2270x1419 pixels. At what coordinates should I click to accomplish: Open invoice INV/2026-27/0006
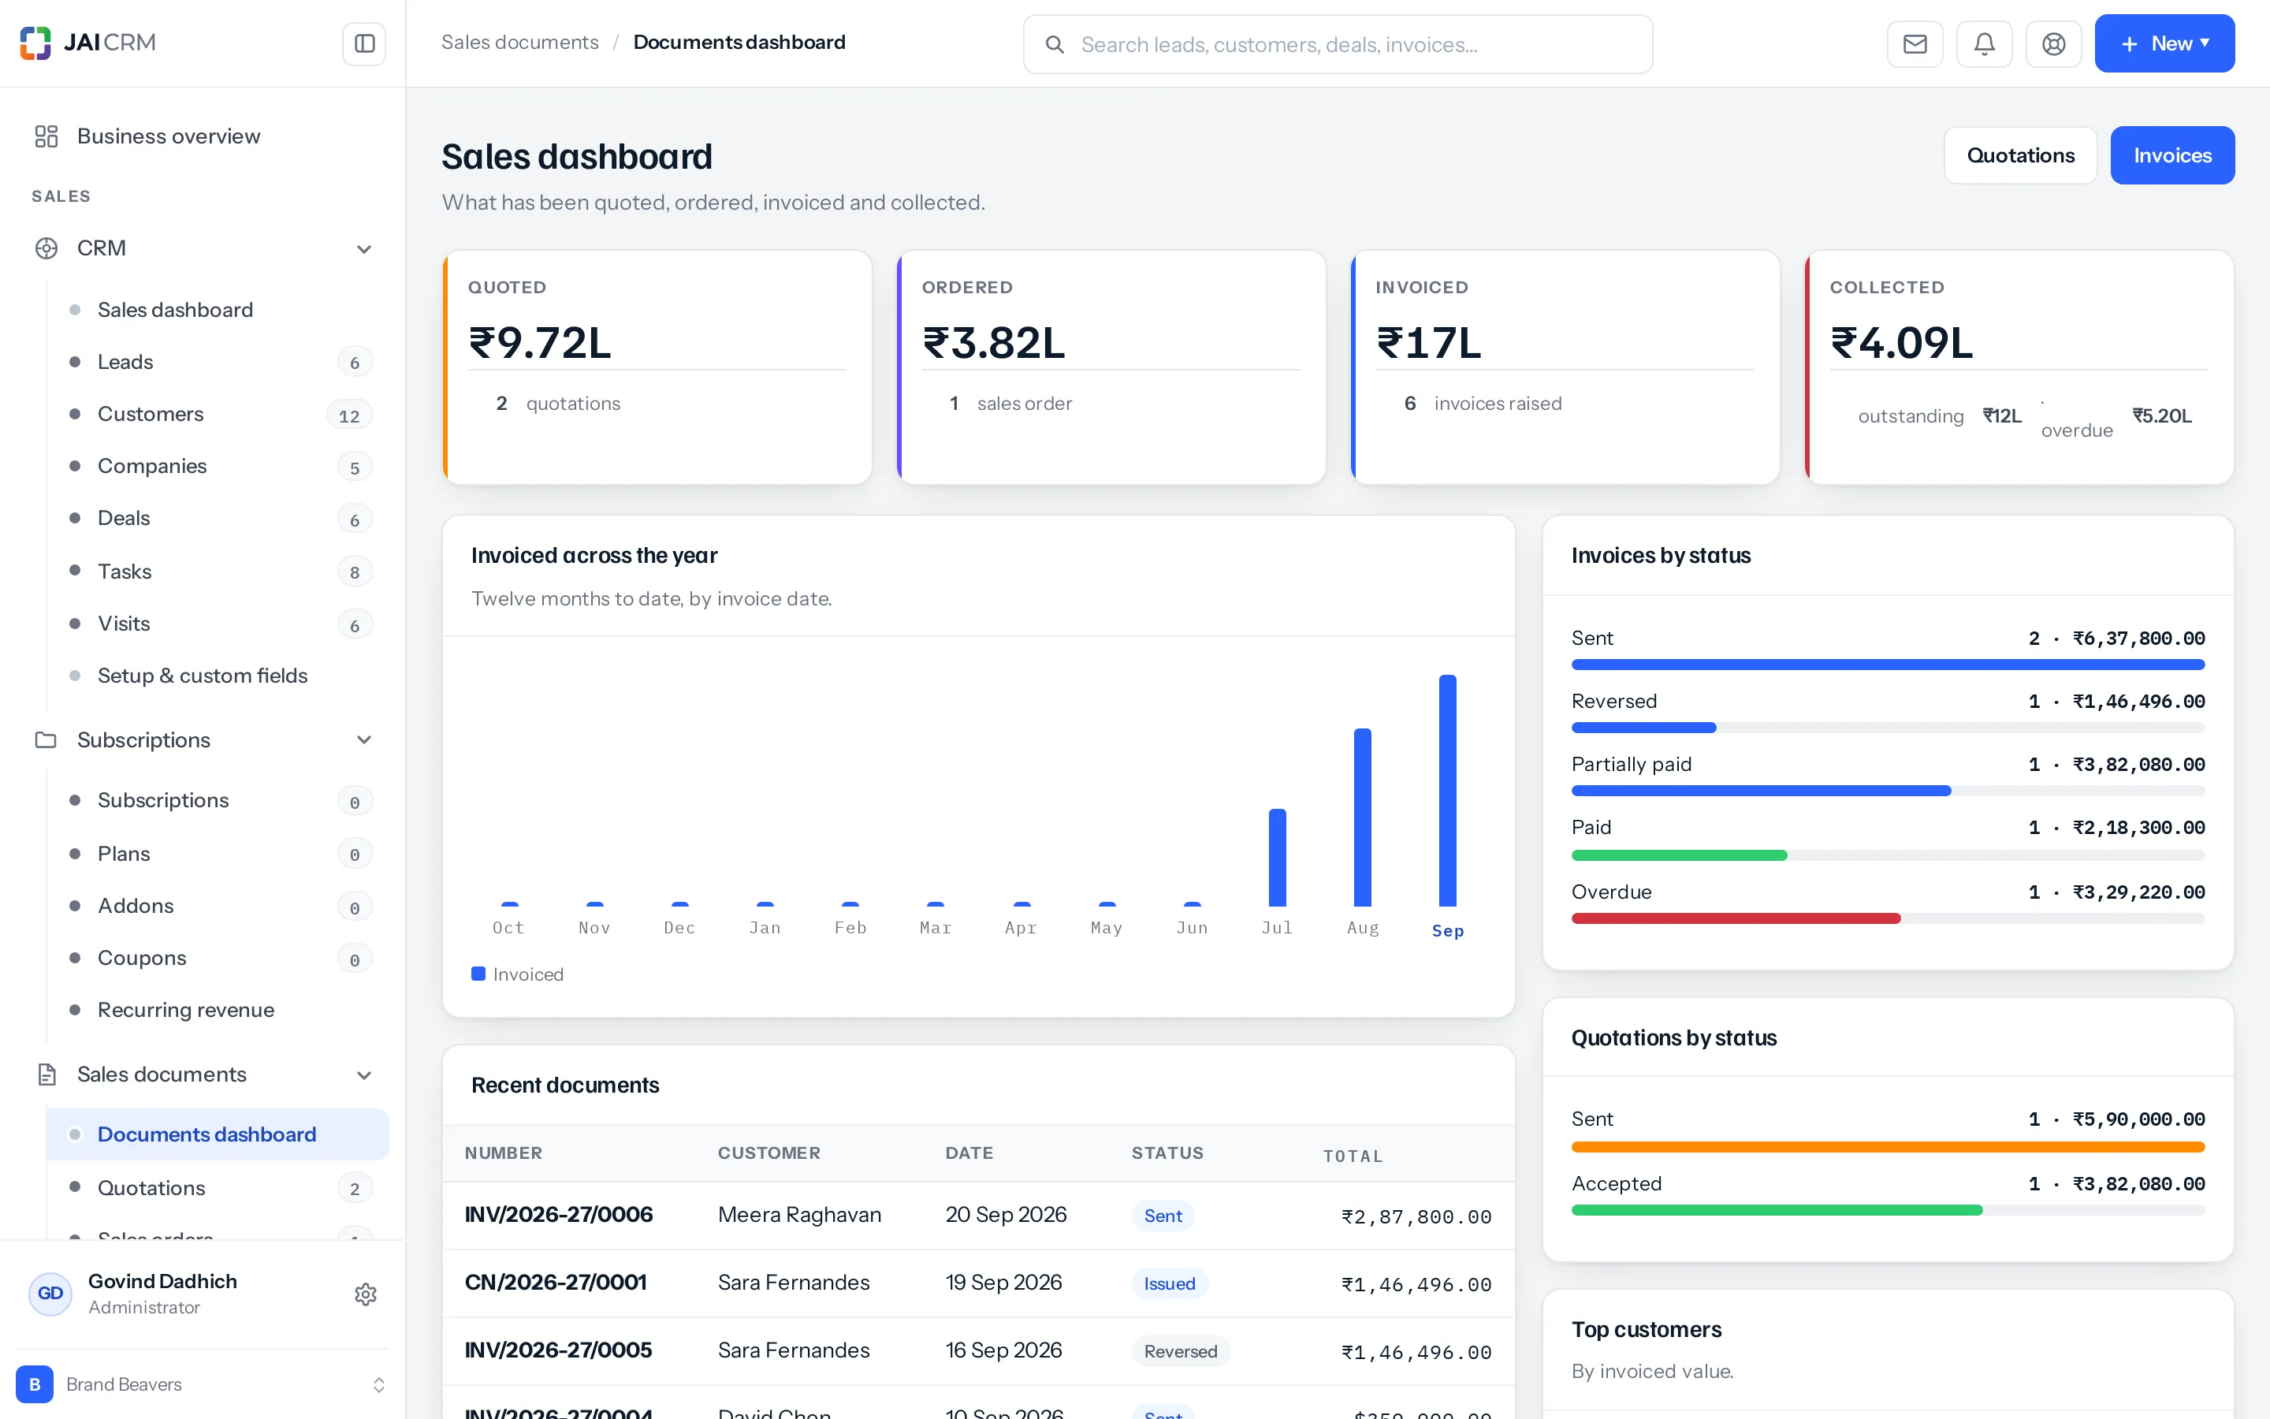pyautogui.click(x=558, y=1214)
